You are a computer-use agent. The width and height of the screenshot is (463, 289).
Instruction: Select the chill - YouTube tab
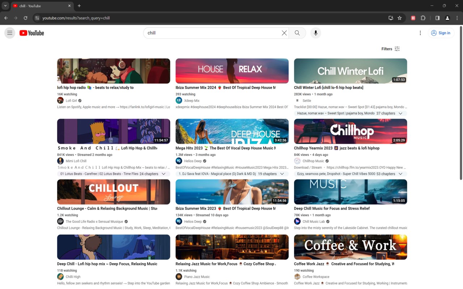point(42,6)
